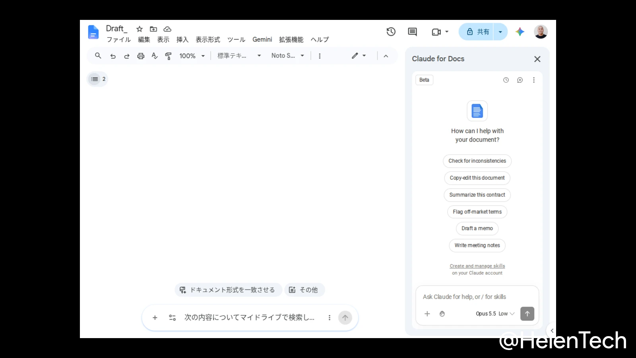The image size is (636, 358).
Task: Click the Beta label badge
Action: [x=424, y=80]
